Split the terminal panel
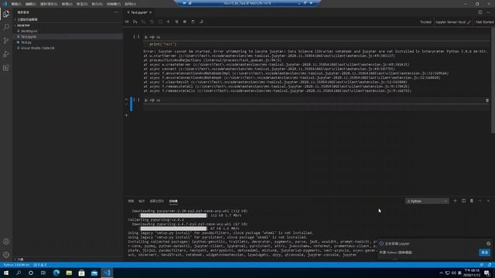This screenshot has height=278, width=495. pyautogui.click(x=463, y=201)
